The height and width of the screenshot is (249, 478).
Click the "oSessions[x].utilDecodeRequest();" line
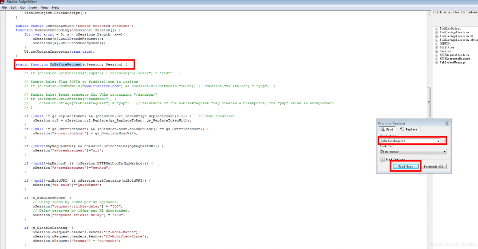coord(68,39)
